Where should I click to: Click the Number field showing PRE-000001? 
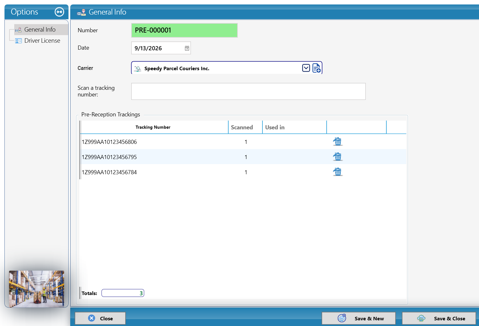184,30
